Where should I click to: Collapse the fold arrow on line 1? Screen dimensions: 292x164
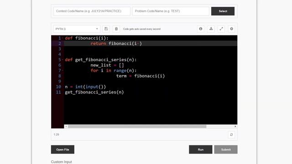(63, 38)
